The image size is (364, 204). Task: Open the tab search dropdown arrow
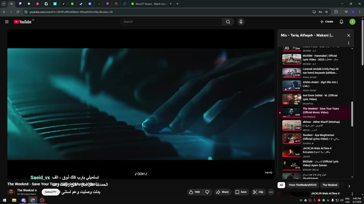(4, 4)
